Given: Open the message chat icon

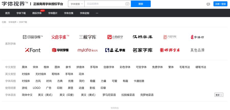Looking at the screenshot, I should coord(208,4).
